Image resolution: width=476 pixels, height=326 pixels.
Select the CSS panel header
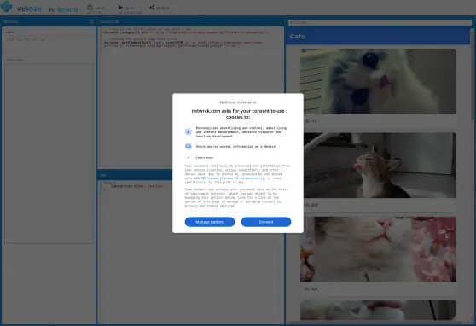(x=135, y=175)
